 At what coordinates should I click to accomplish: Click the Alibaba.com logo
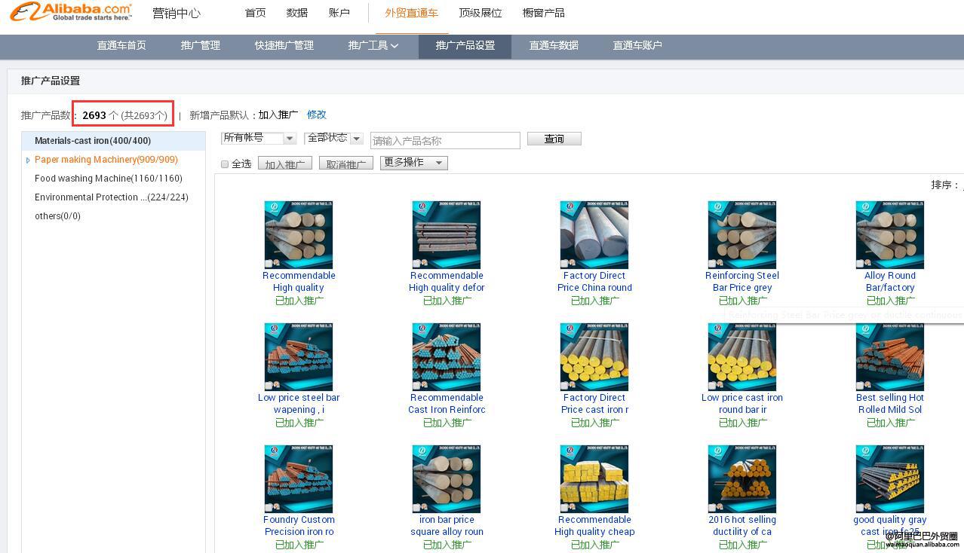pos(71,11)
